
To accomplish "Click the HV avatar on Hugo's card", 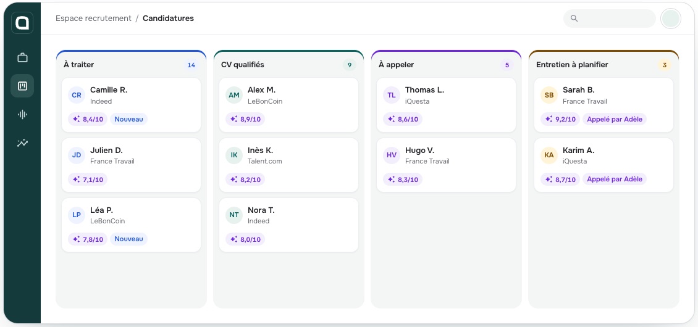I will (391, 155).
